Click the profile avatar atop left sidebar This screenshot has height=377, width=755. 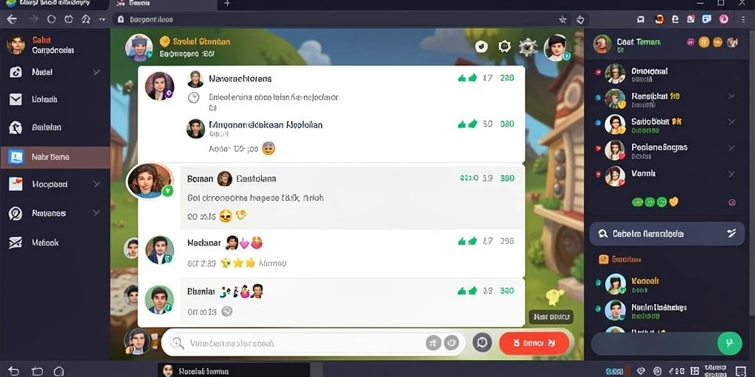[16, 44]
